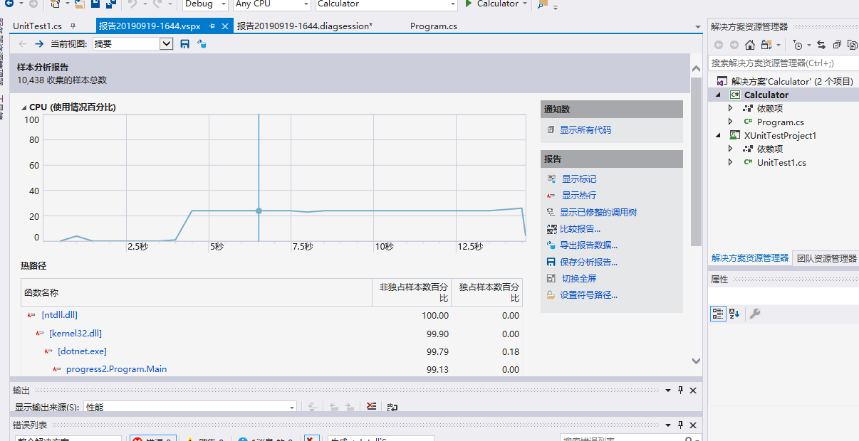Screen dimensions: 859x441
Task: Toggle auto-hide pin on output panel
Action: 680,390
